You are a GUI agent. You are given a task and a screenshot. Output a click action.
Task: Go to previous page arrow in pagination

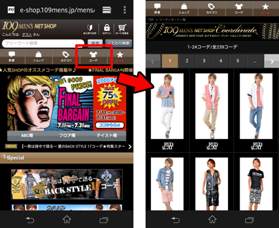pyautogui.click(x=153, y=61)
